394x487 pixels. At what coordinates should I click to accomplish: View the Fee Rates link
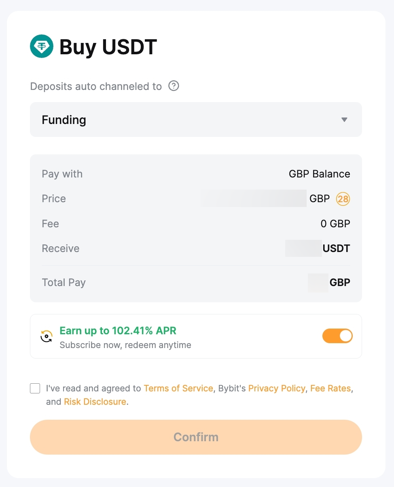(x=330, y=388)
